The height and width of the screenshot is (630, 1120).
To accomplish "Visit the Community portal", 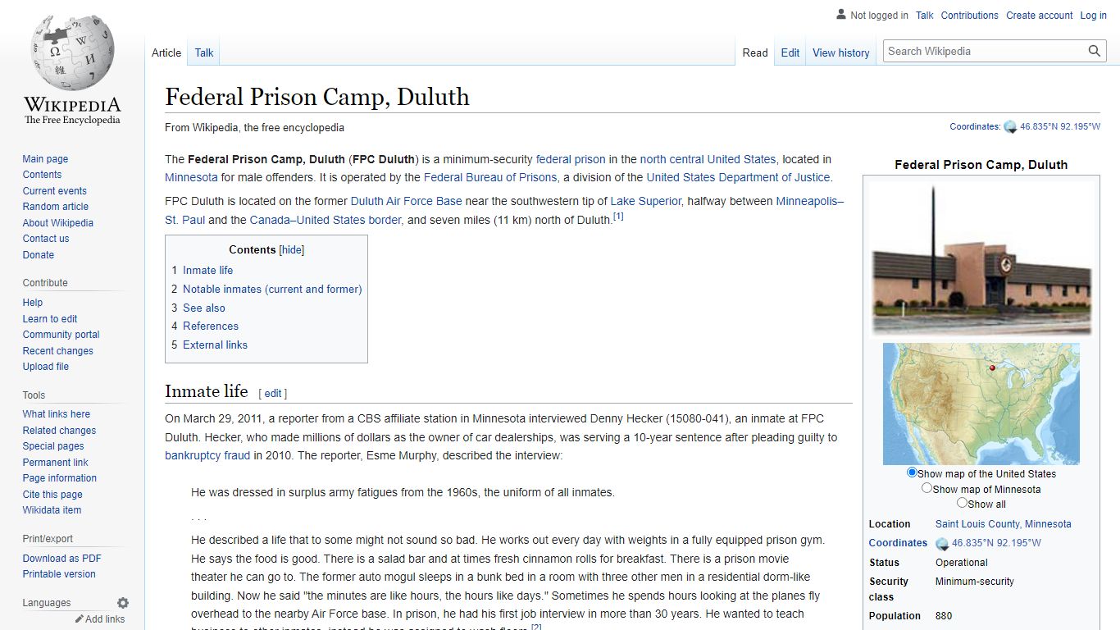I will point(61,335).
